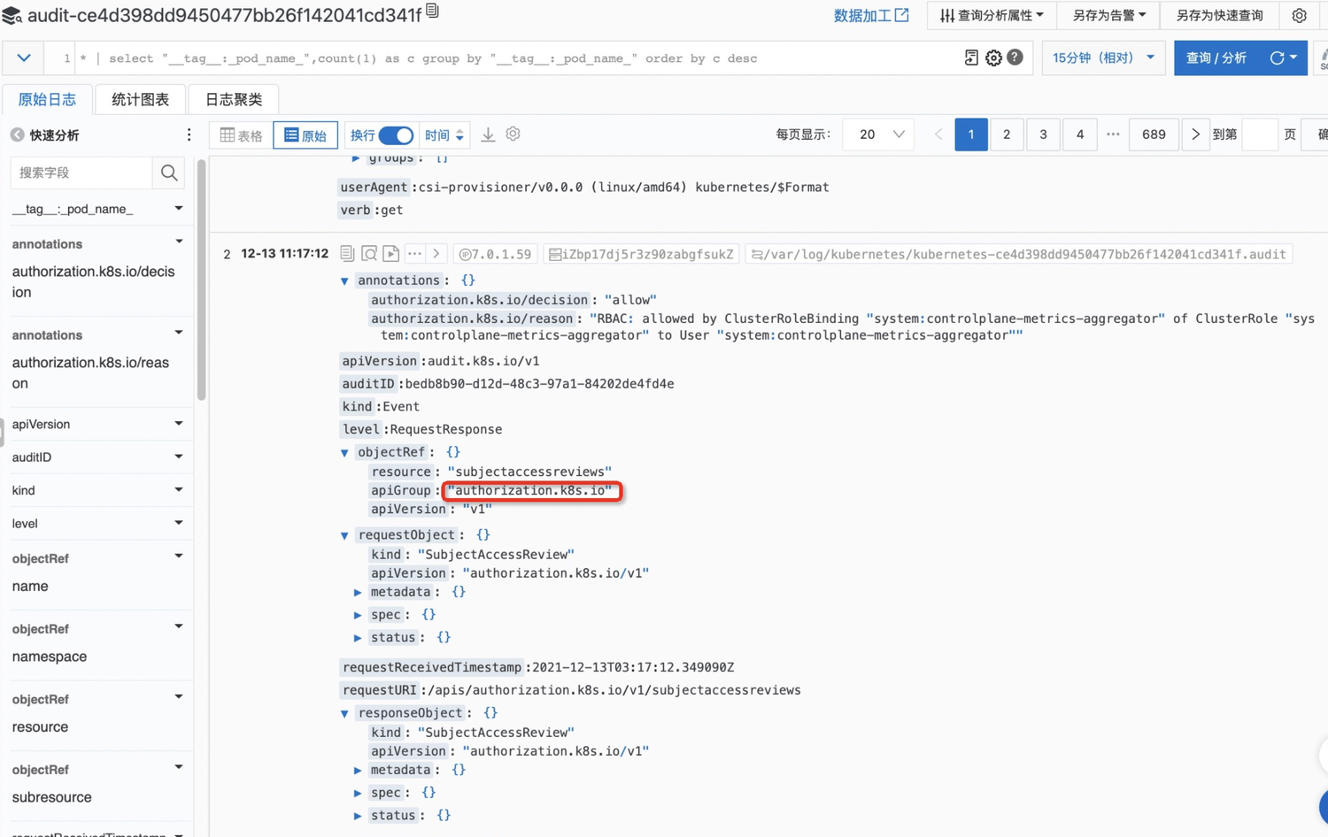This screenshot has width=1328, height=837.
Task: Open query settings gear beside the query box
Action: pyautogui.click(x=993, y=58)
